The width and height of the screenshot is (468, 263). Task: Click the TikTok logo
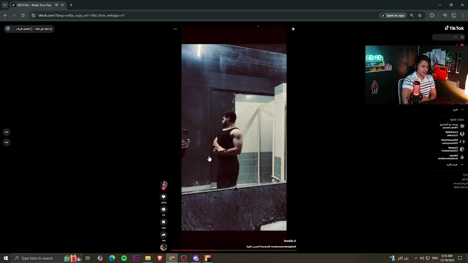tap(454, 28)
